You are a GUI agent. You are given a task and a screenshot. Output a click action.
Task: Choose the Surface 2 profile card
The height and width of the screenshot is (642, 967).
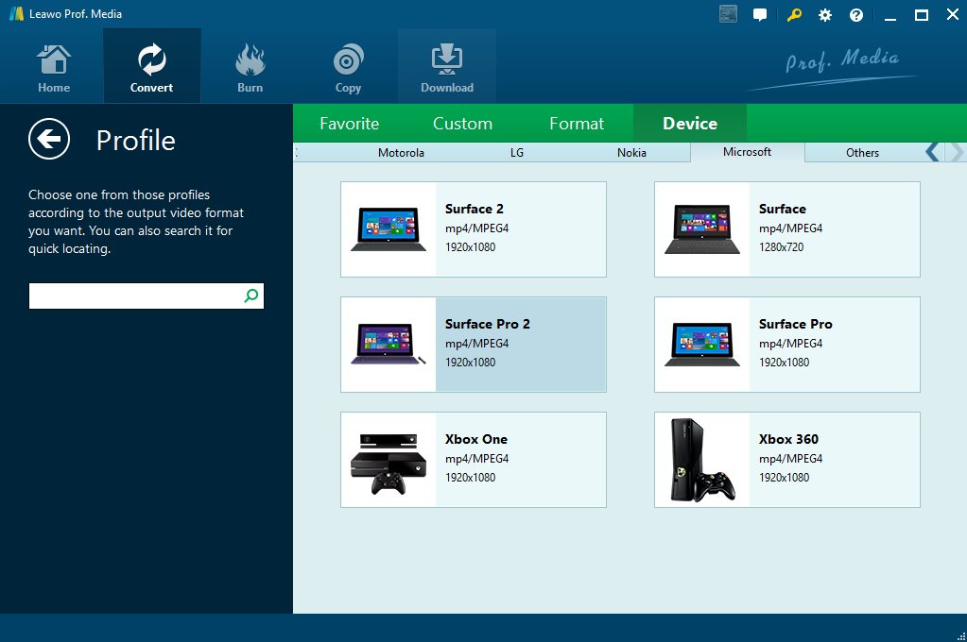click(474, 229)
